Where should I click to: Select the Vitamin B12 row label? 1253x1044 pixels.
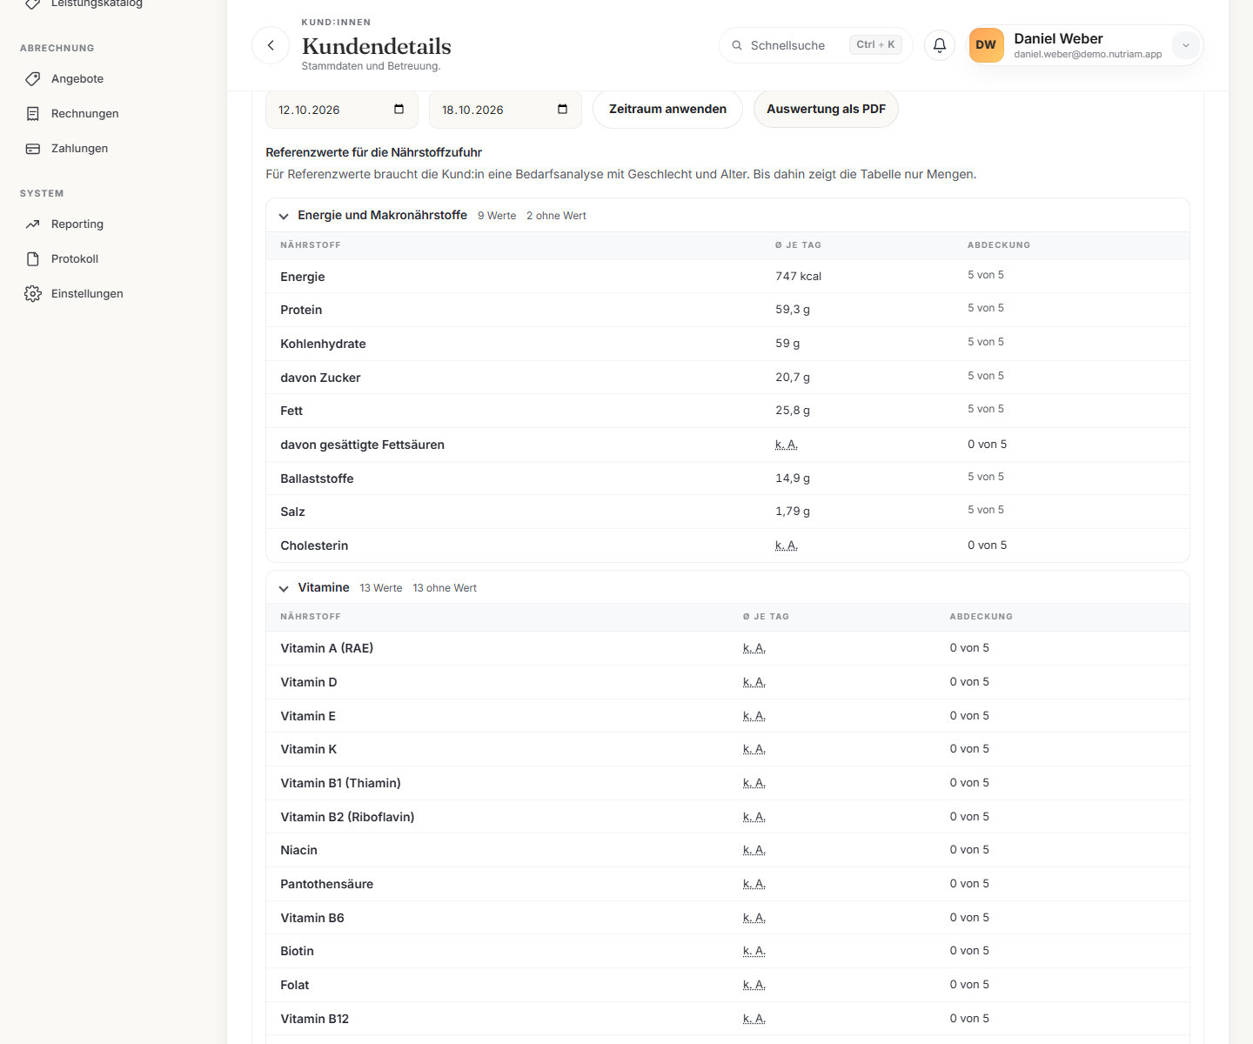[315, 1019]
